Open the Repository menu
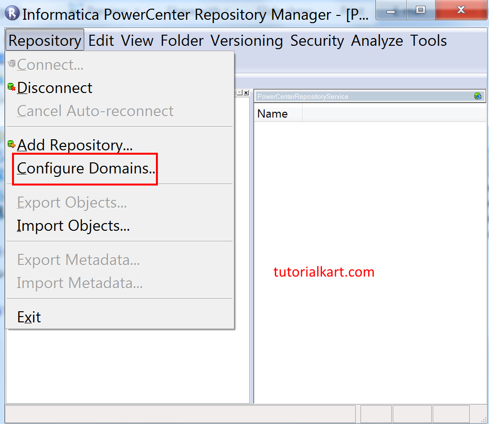 pos(45,40)
